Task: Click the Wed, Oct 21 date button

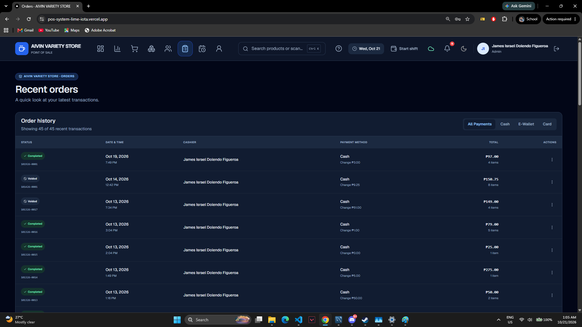Action: click(x=366, y=49)
